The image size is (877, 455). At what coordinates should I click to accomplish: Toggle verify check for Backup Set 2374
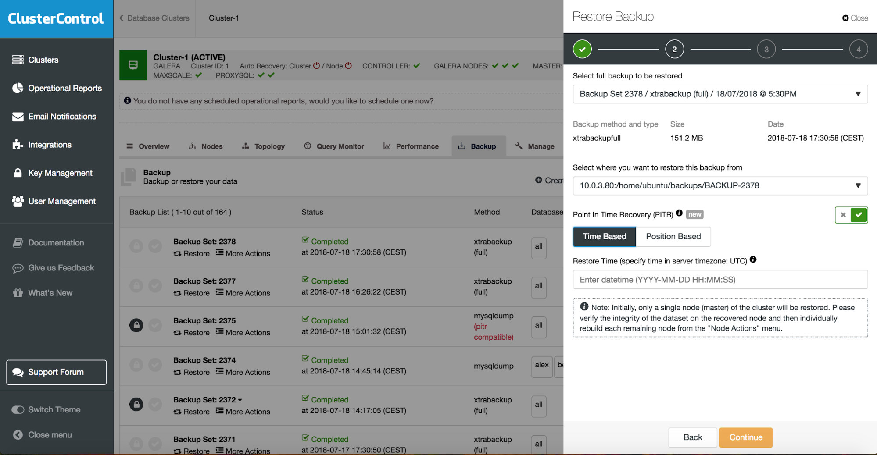[155, 365]
